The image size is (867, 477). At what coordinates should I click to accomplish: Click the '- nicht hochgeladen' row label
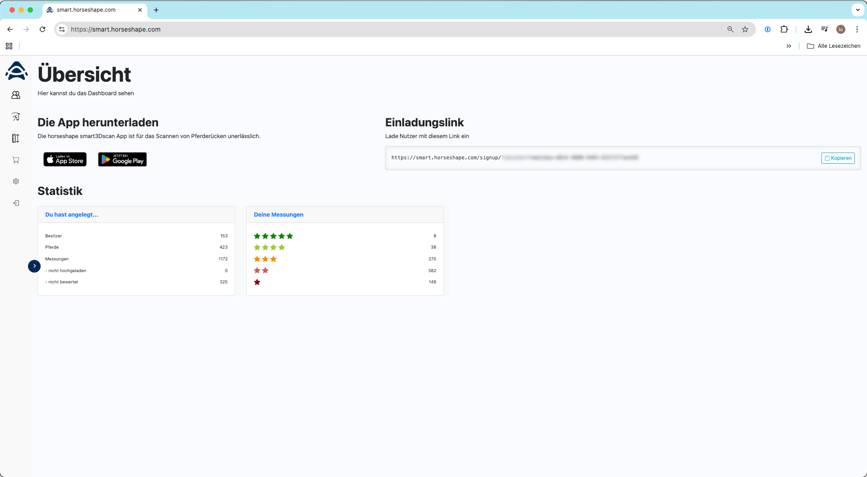coord(65,271)
